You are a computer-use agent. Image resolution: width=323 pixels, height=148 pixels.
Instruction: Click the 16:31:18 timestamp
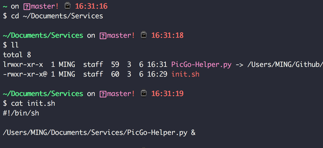(x=168, y=35)
